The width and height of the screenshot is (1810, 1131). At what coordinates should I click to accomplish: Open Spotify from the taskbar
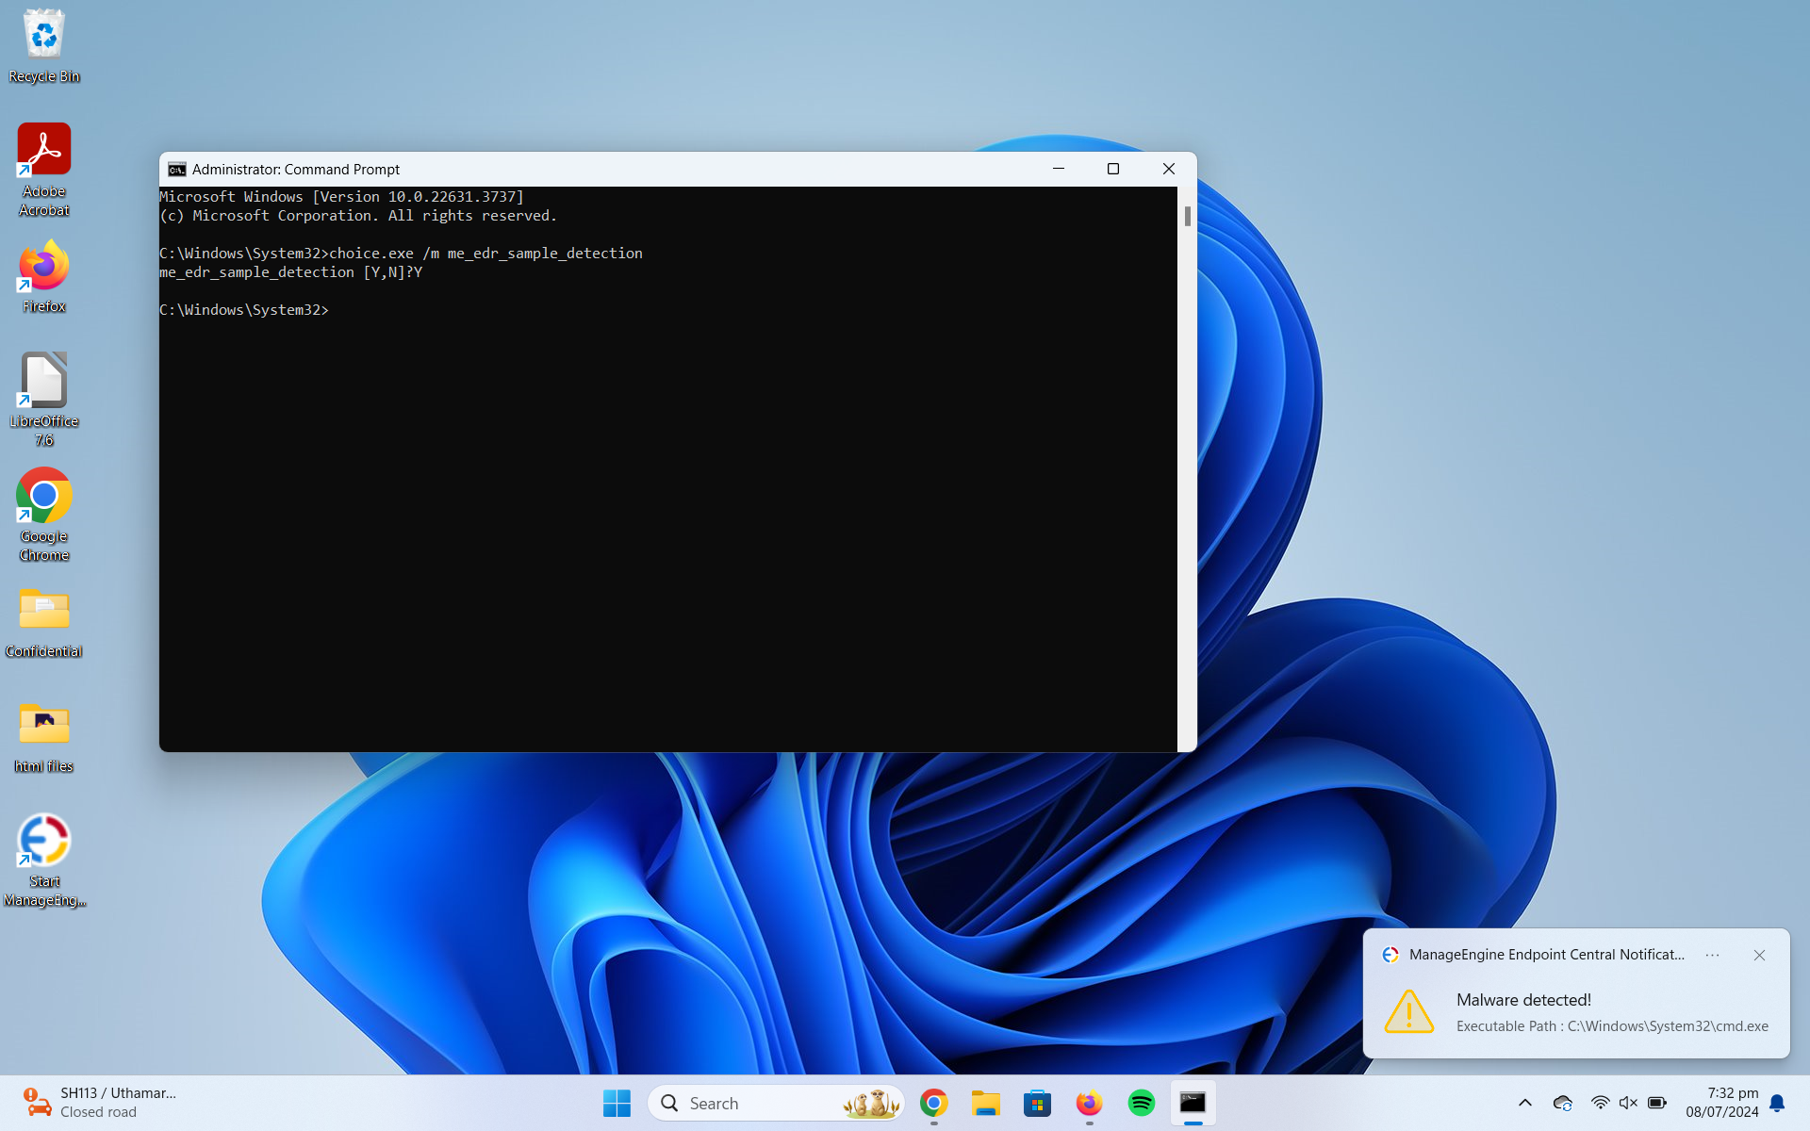tap(1141, 1103)
